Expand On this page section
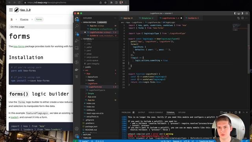Viewport: 252px width, 142px height. [41, 27]
